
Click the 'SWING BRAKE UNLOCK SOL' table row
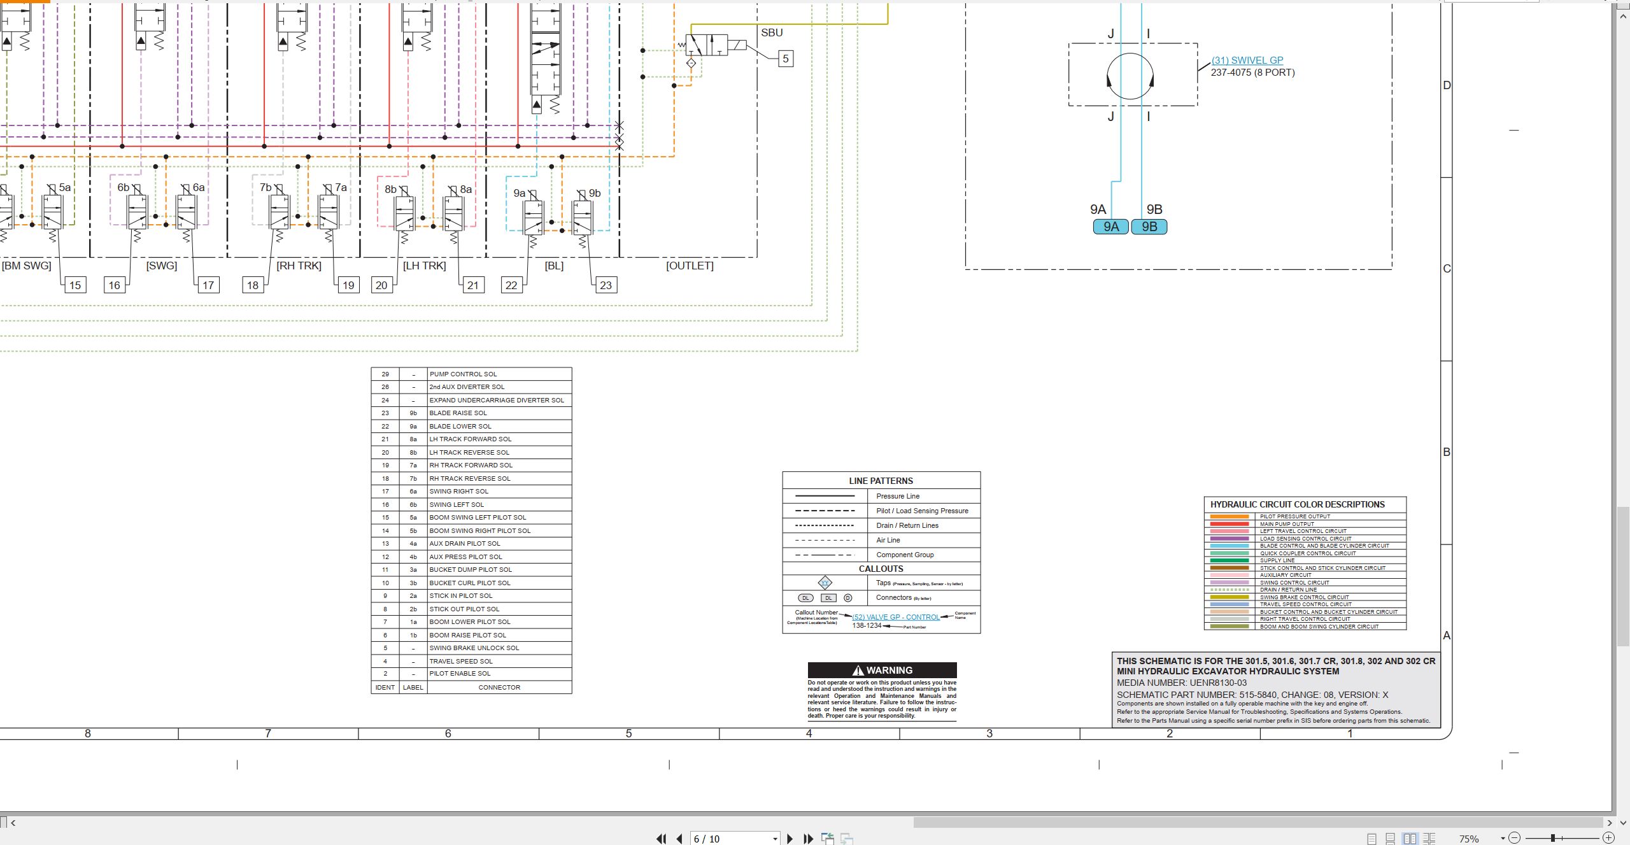472,648
